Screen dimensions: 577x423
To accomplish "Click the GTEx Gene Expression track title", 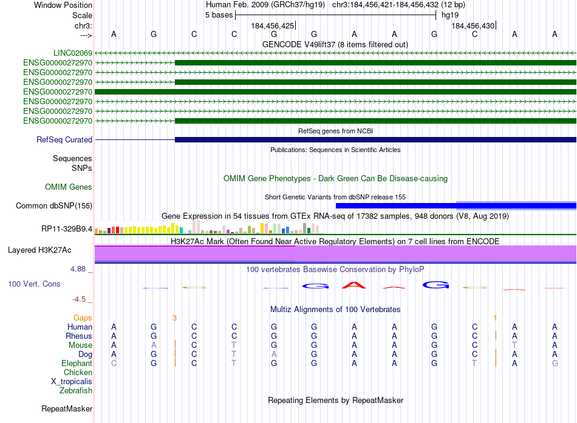I will point(335,216).
